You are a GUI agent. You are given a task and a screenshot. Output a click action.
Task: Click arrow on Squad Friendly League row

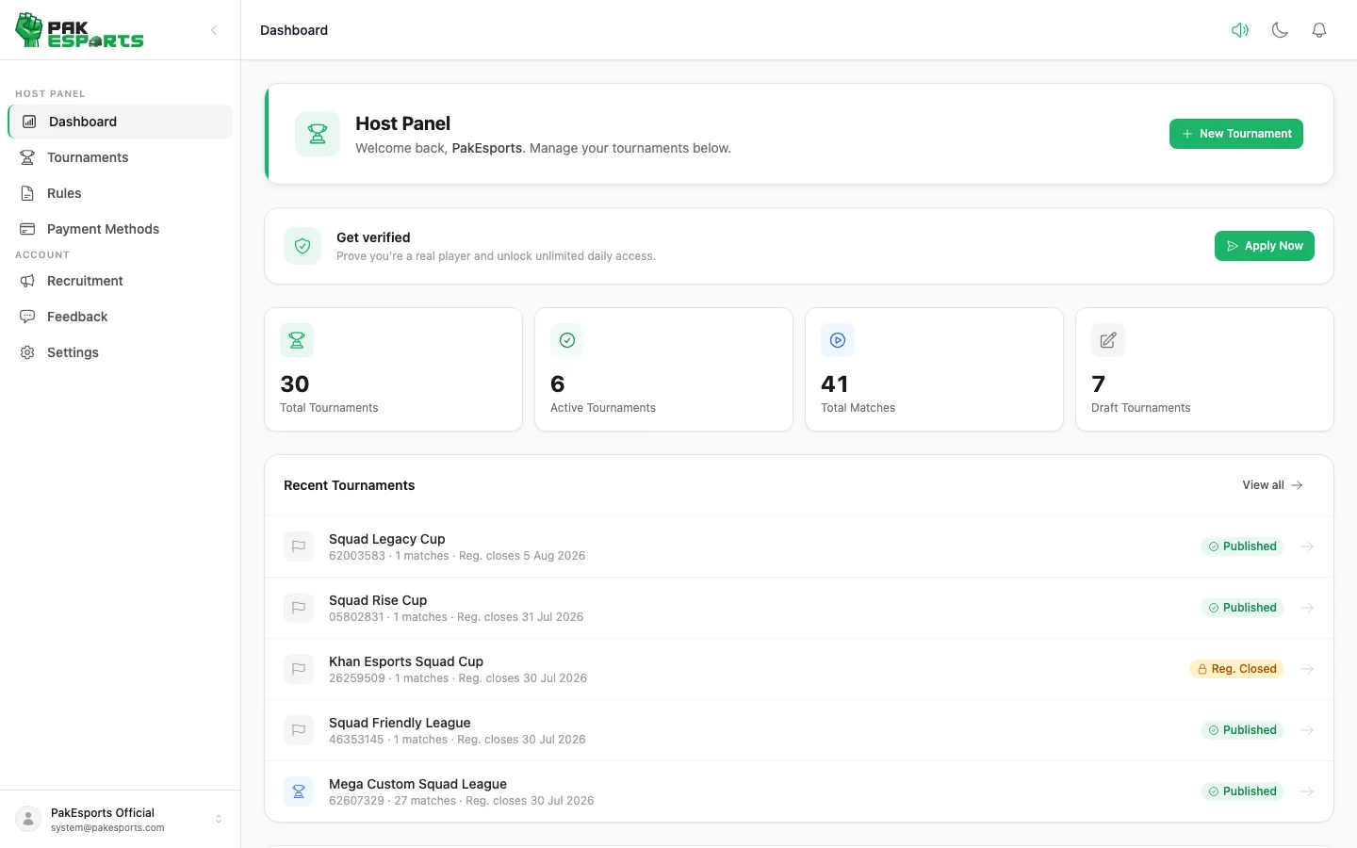point(1307,730)
